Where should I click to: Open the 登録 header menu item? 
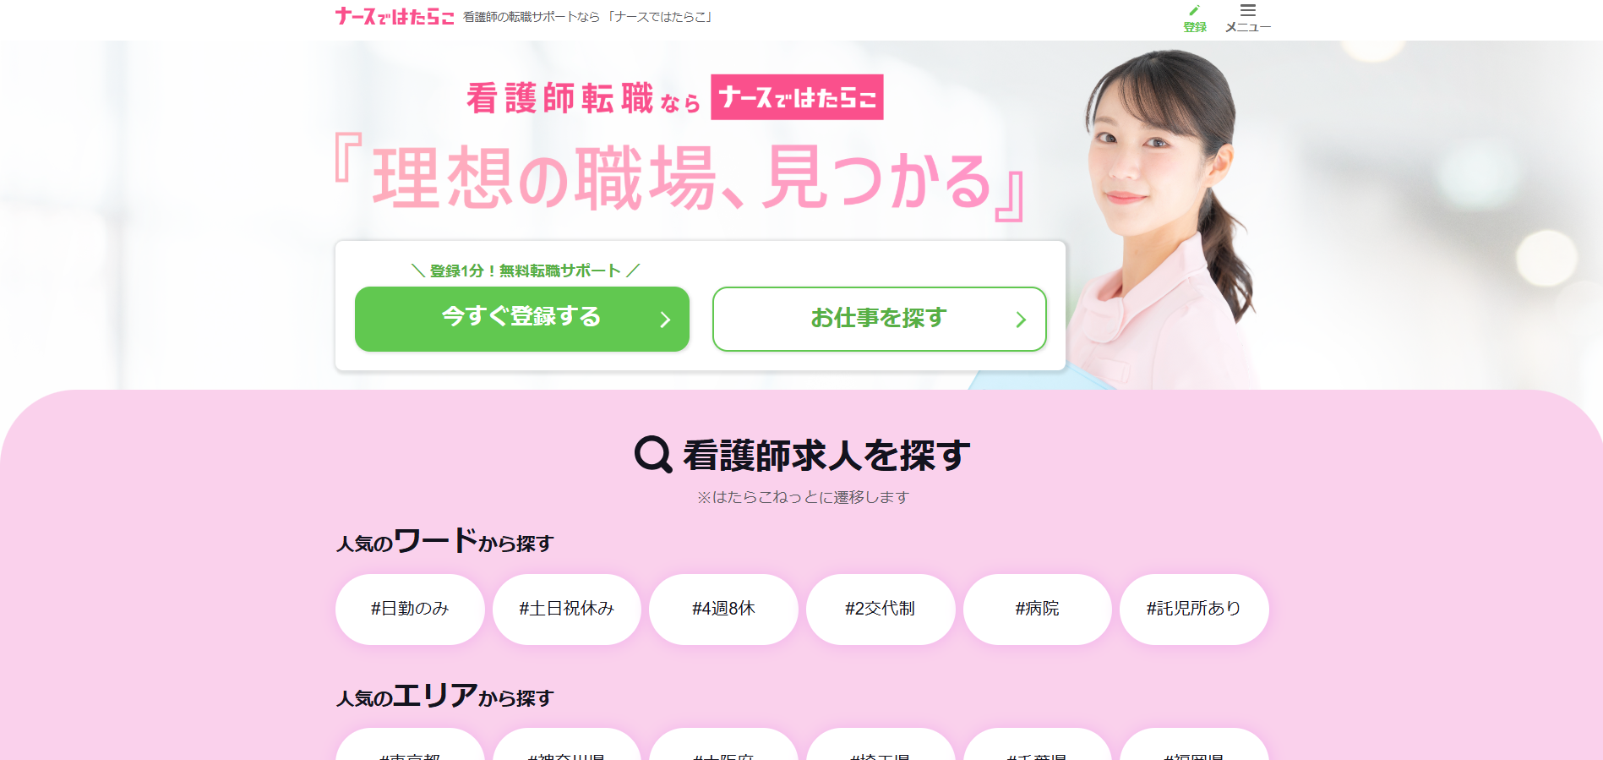[1195, 19]
